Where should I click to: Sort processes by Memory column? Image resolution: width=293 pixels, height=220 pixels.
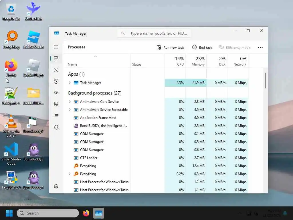coord(196,61)
